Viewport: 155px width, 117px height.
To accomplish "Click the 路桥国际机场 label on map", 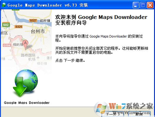I will [28, 57].
